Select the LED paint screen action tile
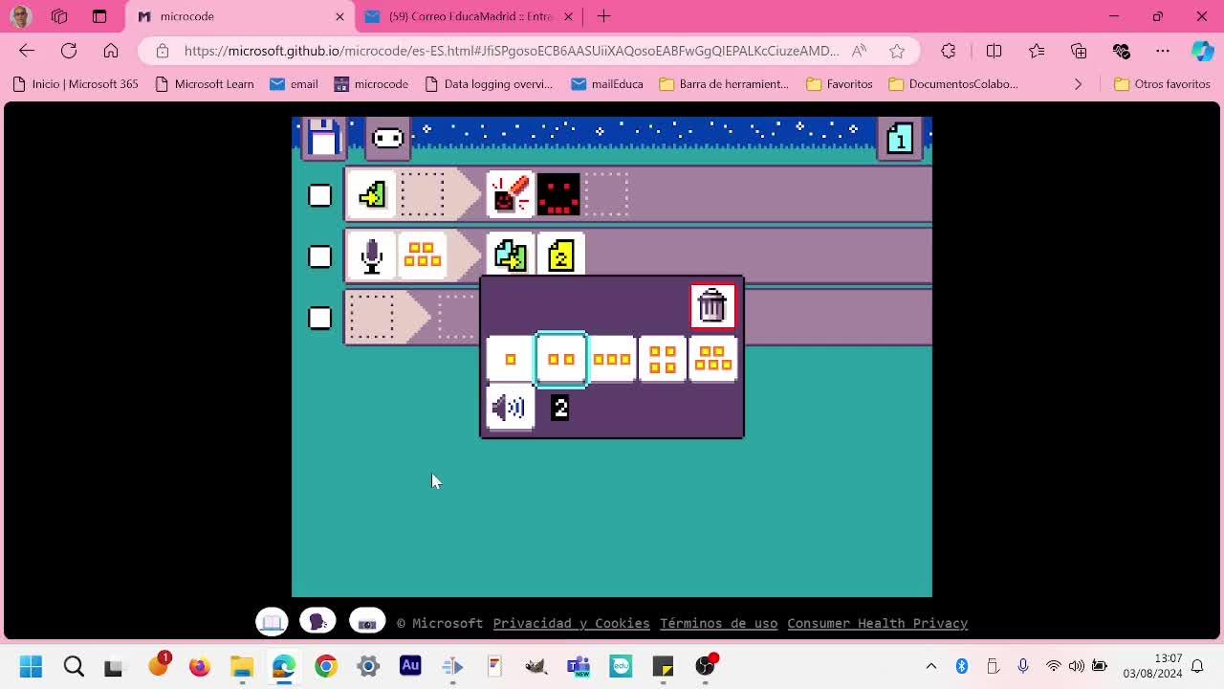Image resolution: width=1224 pixels, height=689 pixels. click(510, 195)
